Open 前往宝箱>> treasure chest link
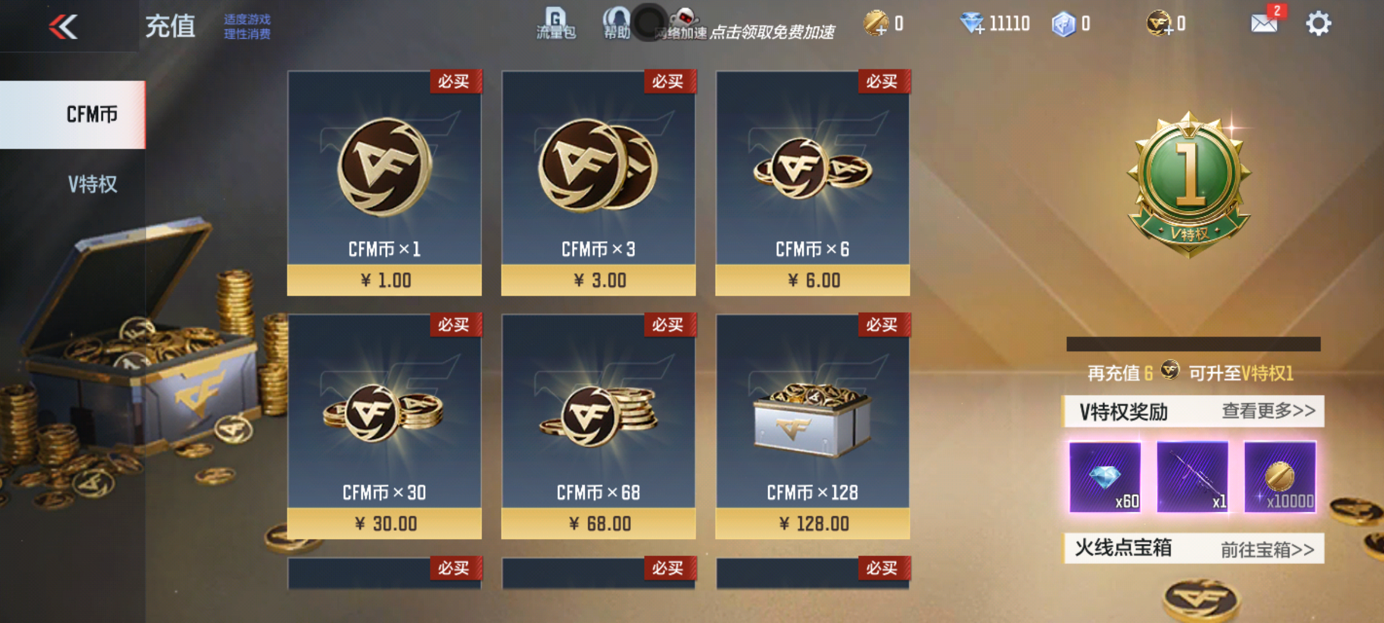 [x=1268, y=549]
